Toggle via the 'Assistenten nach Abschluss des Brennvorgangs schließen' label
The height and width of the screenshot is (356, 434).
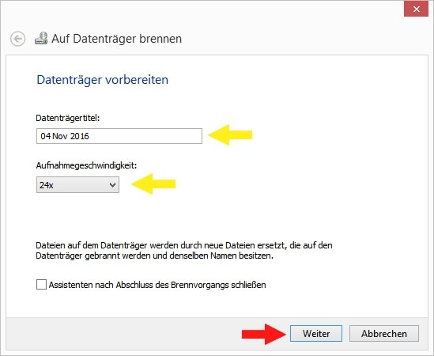(157, 285)
